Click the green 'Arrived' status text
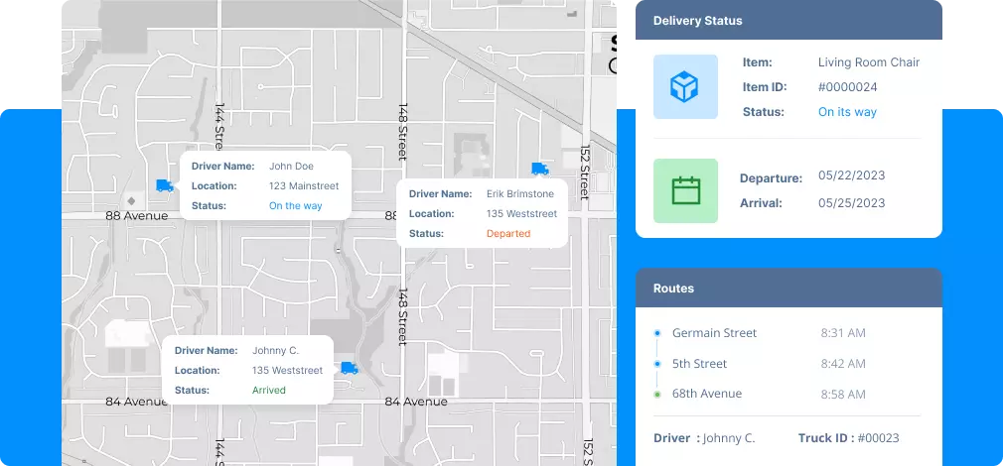Screen dimensions: 1003x466 coord(269,391)
